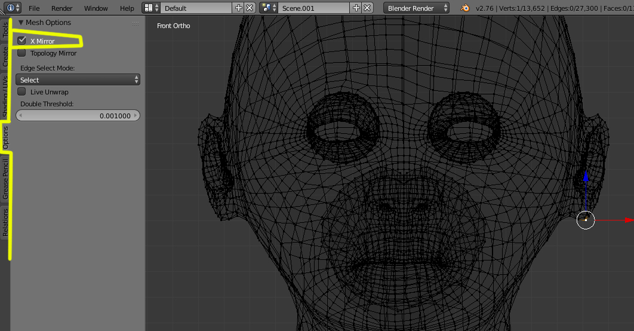The height and width of the screenshot is (331, 634).
Task: Delete the Default screen layout
Action: tap(250, 8)
